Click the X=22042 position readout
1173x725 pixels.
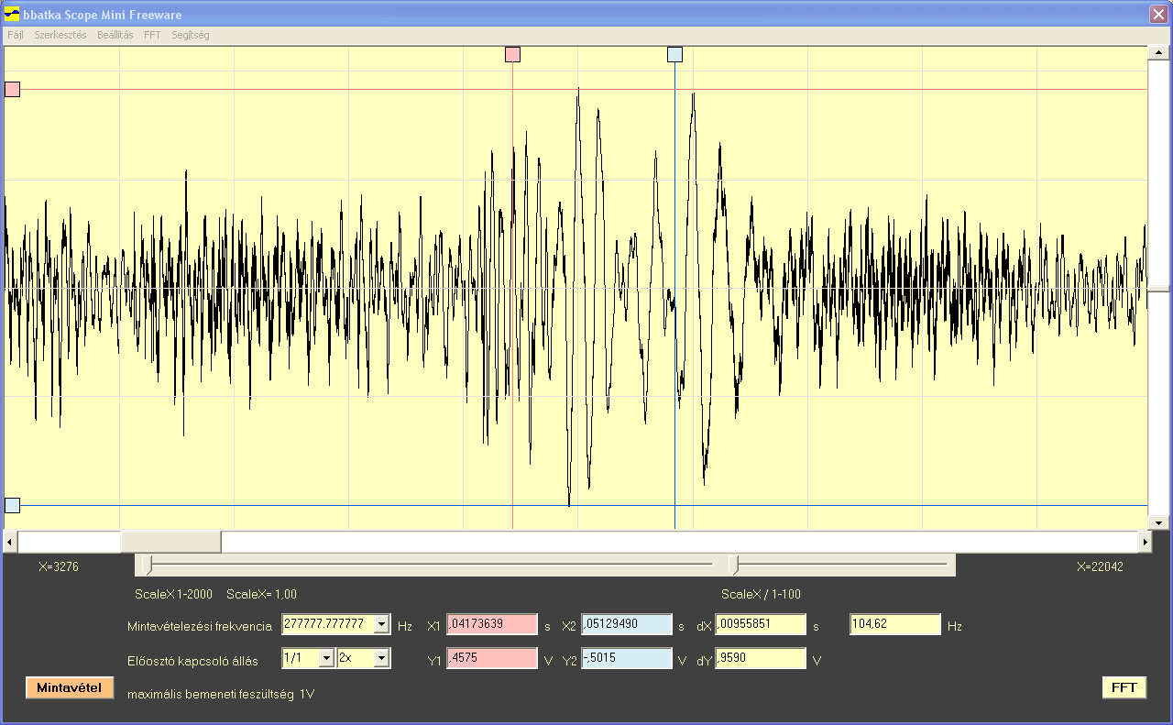pos(1100,567)
